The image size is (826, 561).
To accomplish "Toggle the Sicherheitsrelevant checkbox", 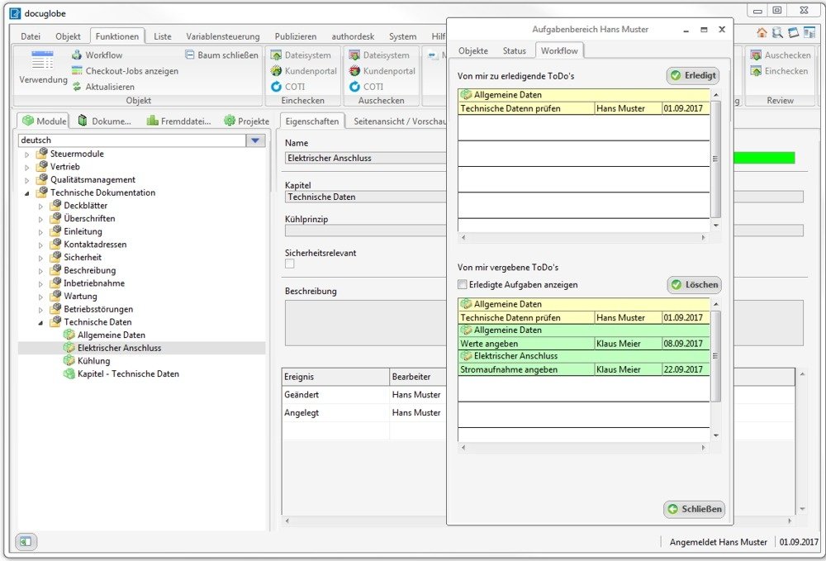I will pyautogui.click(x=290, y=264).
